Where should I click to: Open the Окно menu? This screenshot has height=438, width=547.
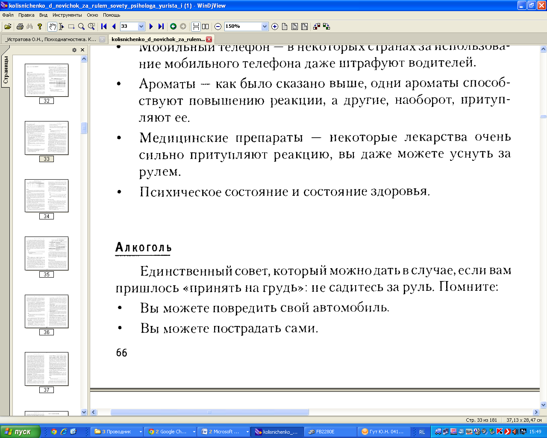[92, 15]
